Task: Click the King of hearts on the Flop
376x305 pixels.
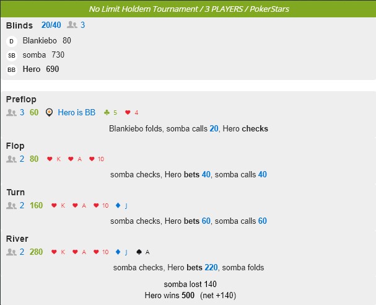Action: point(54,159)
